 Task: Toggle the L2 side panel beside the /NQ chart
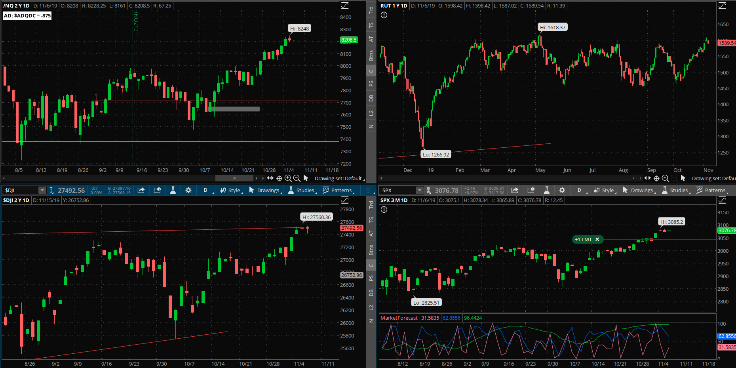point(371,113)
